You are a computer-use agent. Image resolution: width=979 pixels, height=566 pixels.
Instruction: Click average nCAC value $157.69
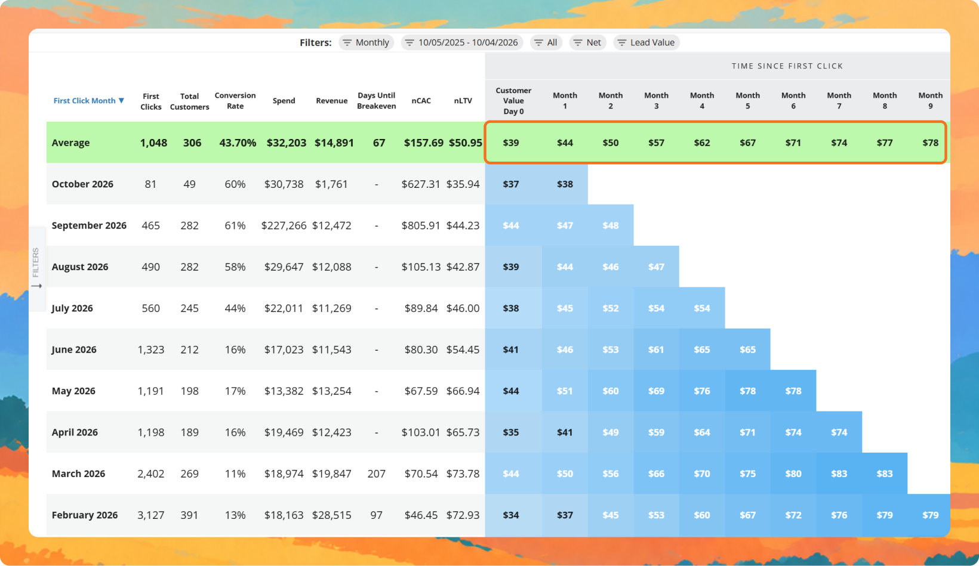(x=424, y=143)
